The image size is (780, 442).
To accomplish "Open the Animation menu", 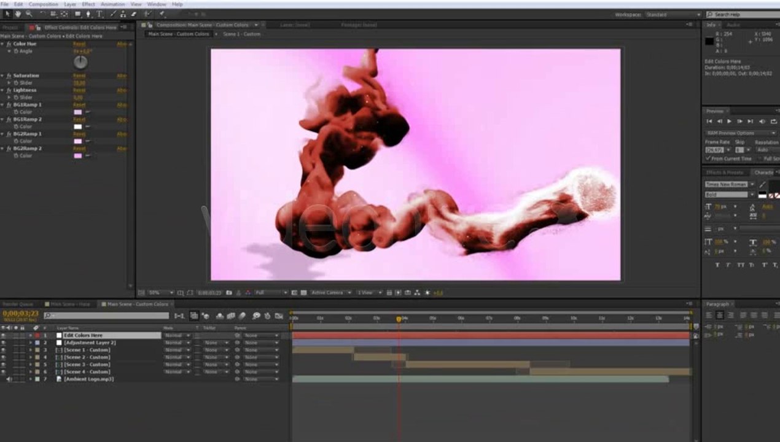I will point(112,4).
